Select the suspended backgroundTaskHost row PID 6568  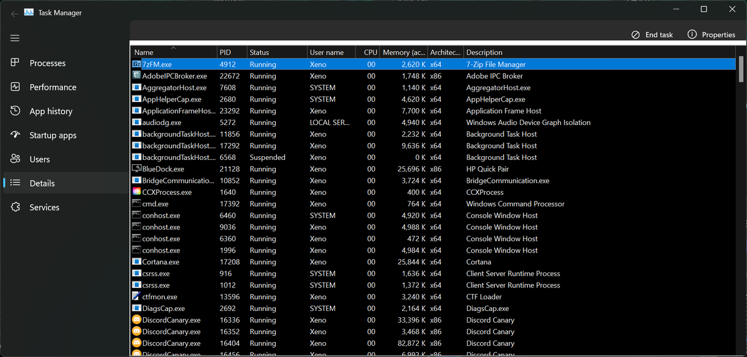[433, 157]
